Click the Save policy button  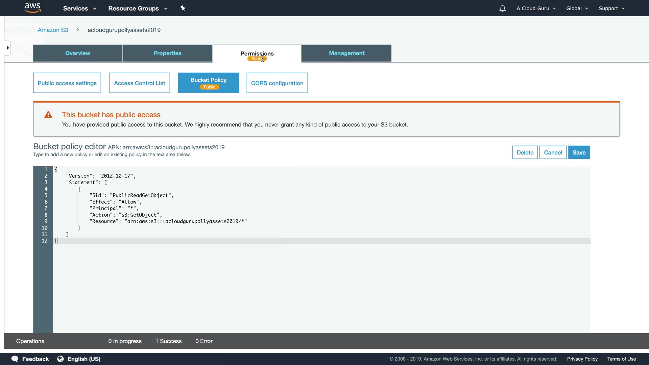[579, 152]
